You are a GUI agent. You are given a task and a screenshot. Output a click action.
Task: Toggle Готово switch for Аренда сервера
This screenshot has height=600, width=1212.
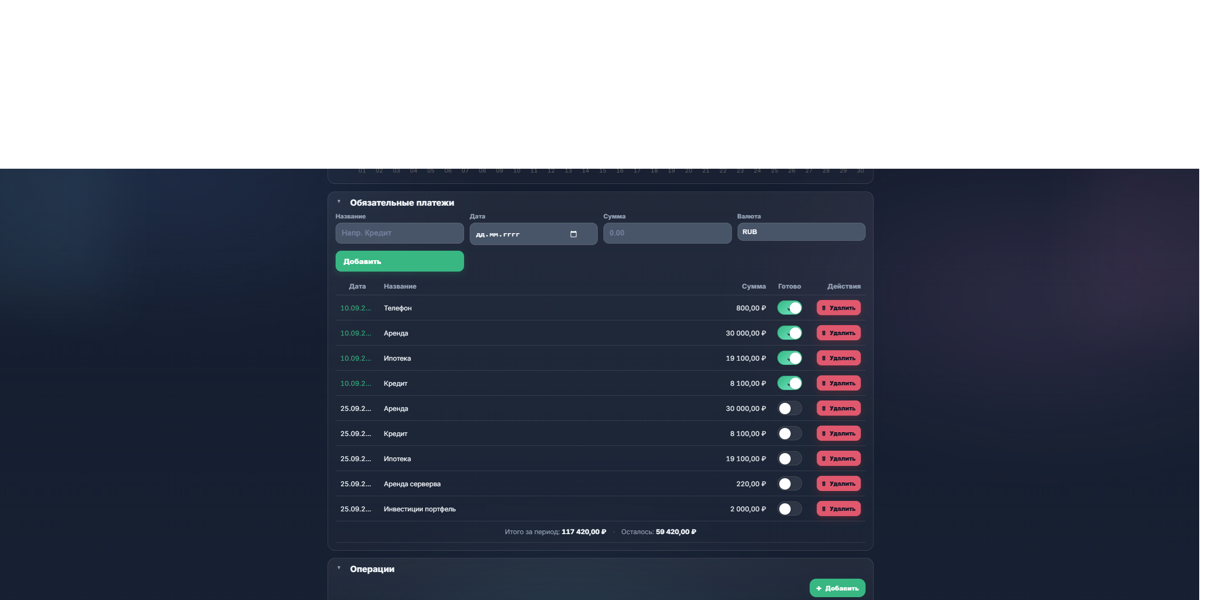tap(789, 484)
